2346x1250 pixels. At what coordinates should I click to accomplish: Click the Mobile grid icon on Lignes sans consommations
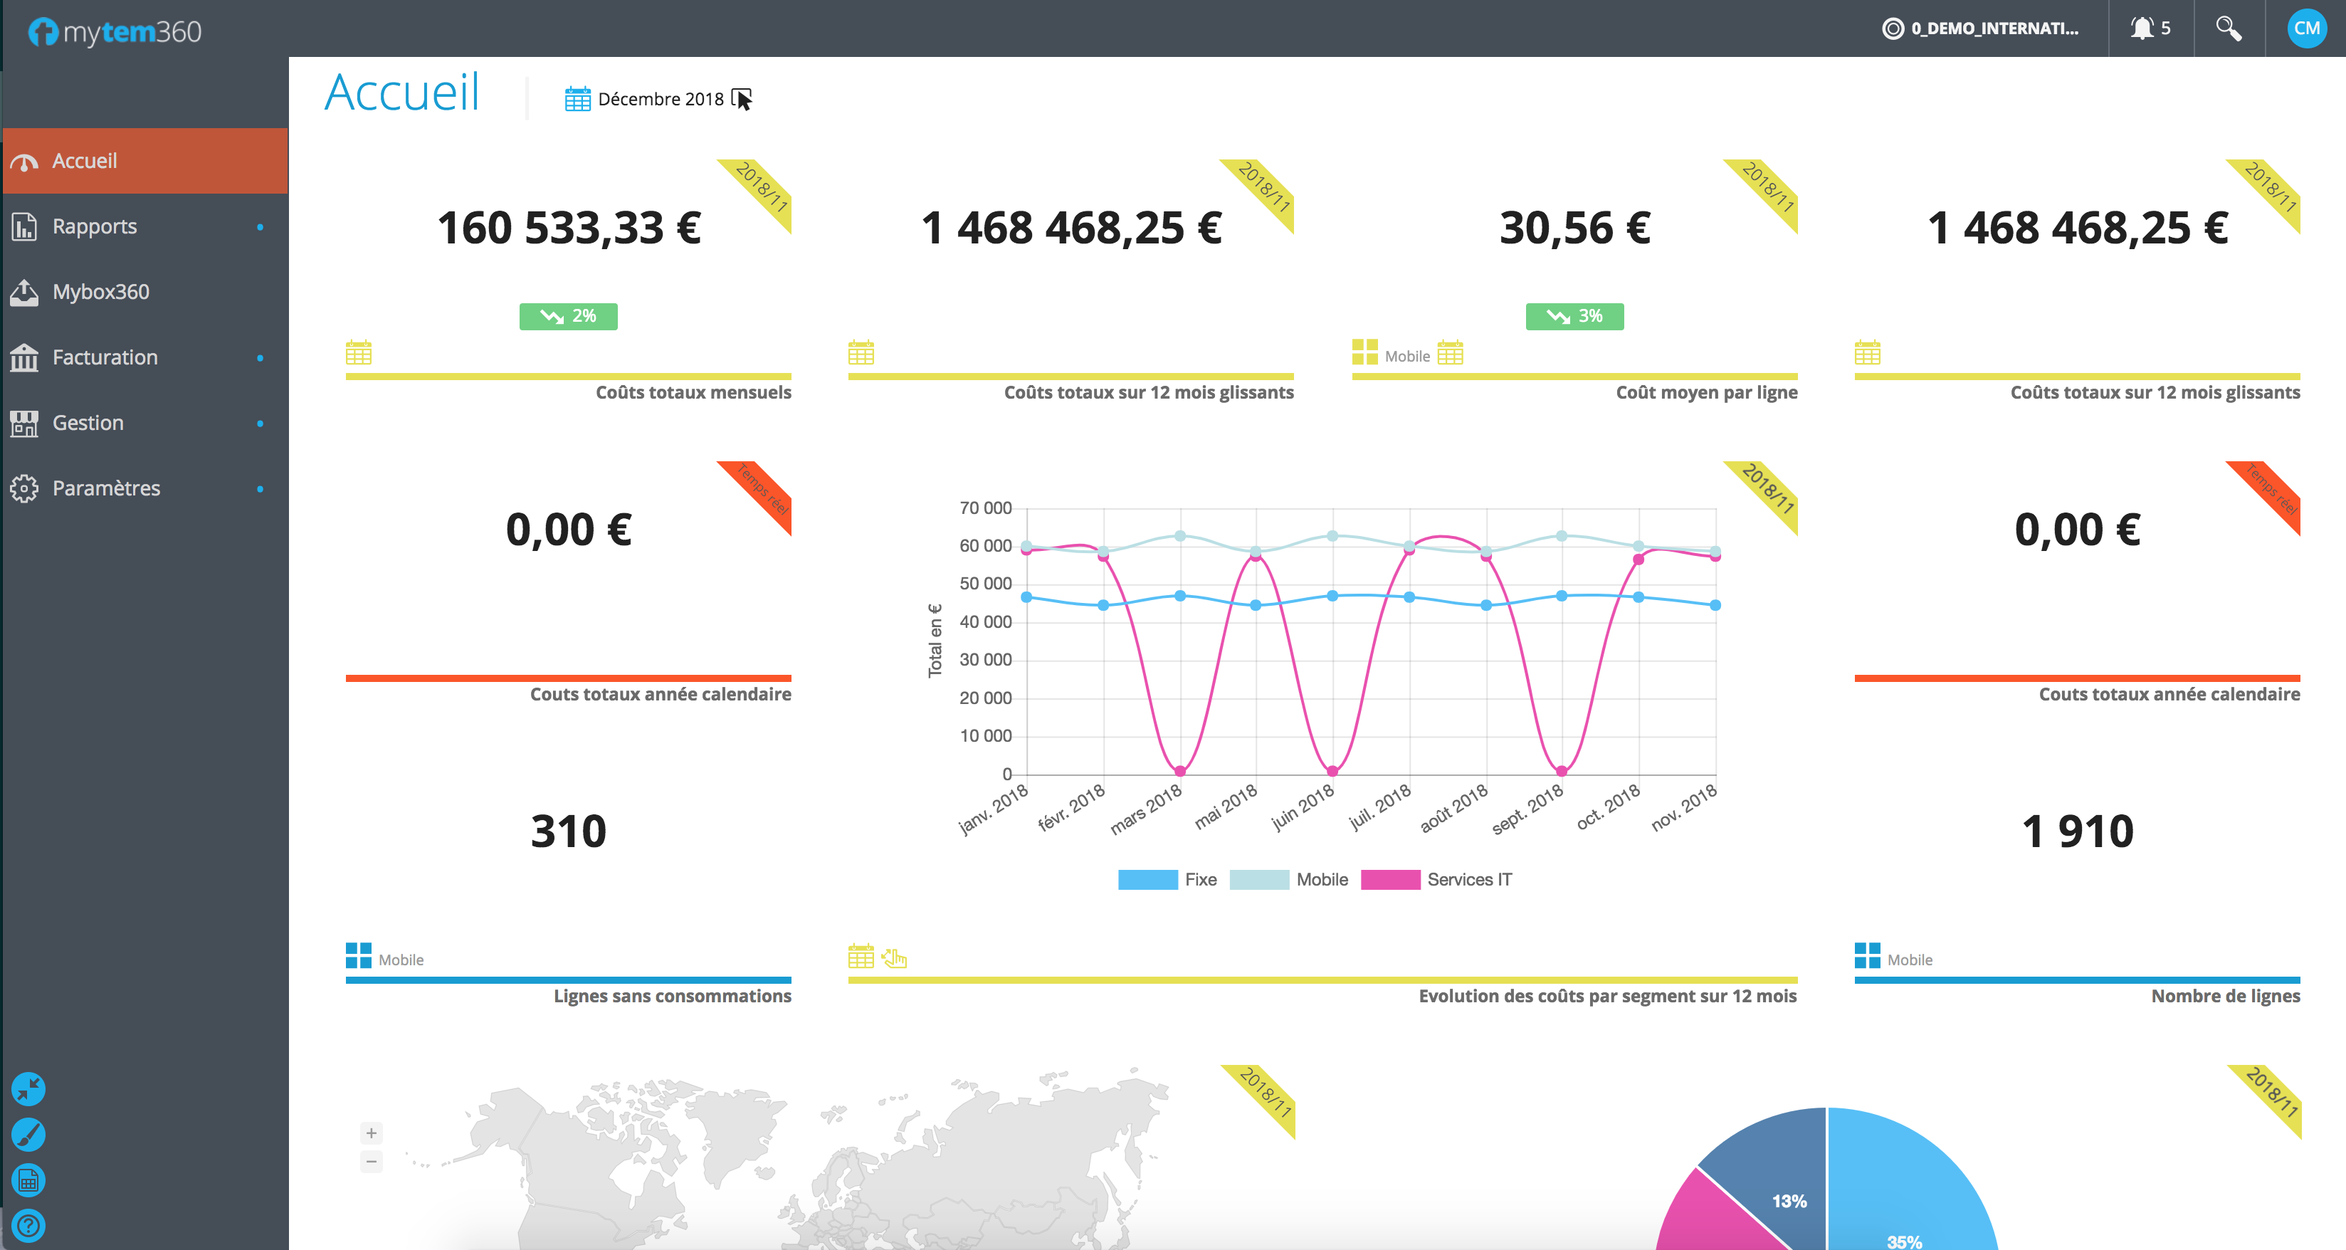(x=359, y=956)
